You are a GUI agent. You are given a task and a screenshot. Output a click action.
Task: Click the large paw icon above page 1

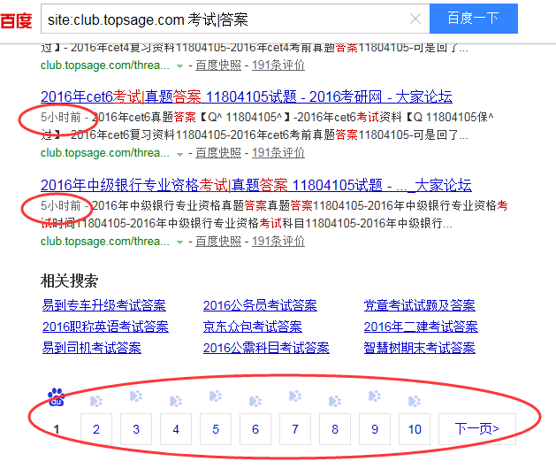pyautogui.click(x=57, y=397)
